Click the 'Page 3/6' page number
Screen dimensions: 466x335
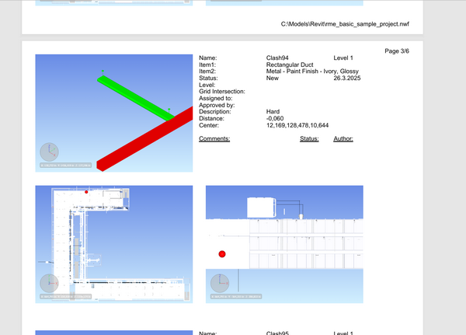(x=397, y=51)
